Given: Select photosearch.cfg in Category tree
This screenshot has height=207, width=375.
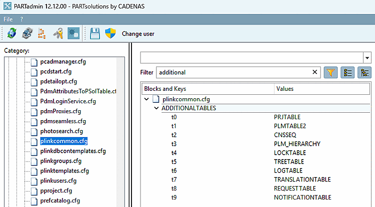Looking at the screenshot, I should pyautogui.click(x=61, y=131).
